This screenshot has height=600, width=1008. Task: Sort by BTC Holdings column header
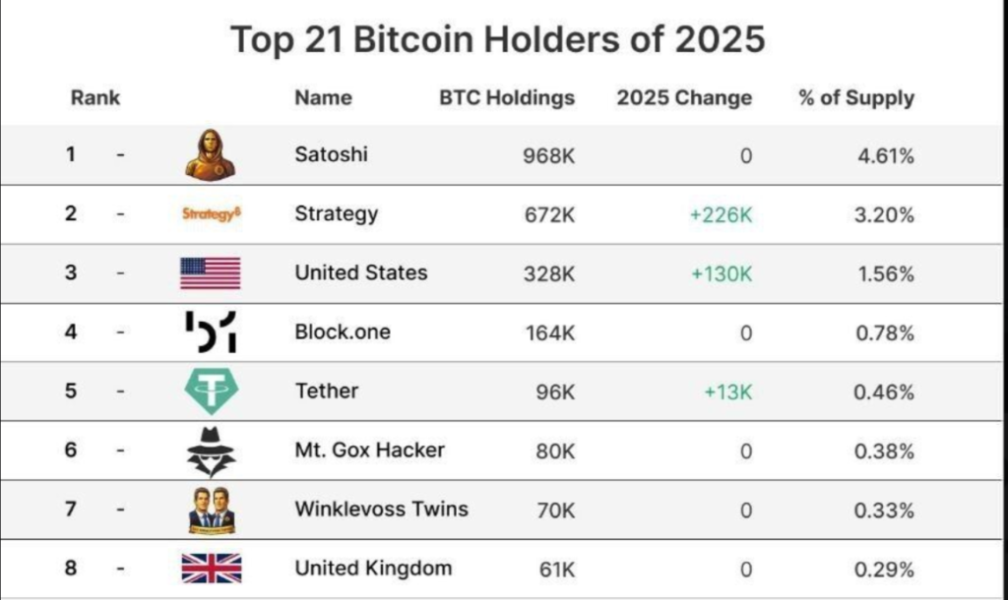(x=506, y=97)
